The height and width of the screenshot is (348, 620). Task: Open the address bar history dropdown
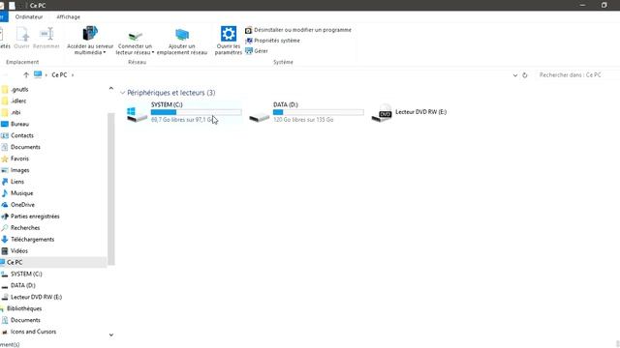[514, 75]
